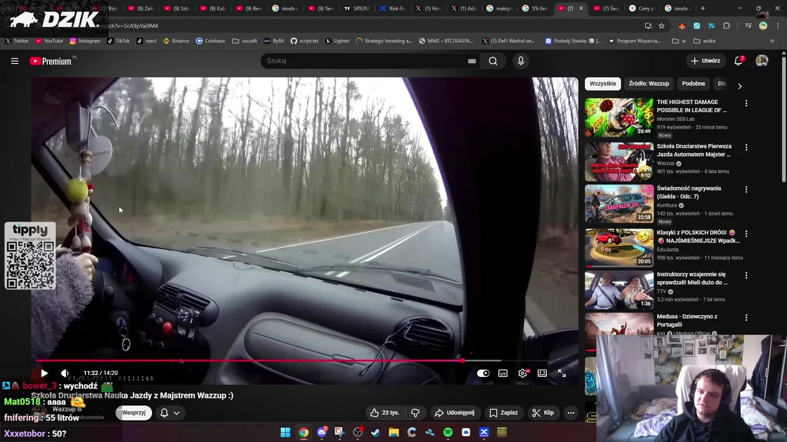Open the script.txt bookmark
Viewport: 787px width, 442px height.
tap(304, 41)
